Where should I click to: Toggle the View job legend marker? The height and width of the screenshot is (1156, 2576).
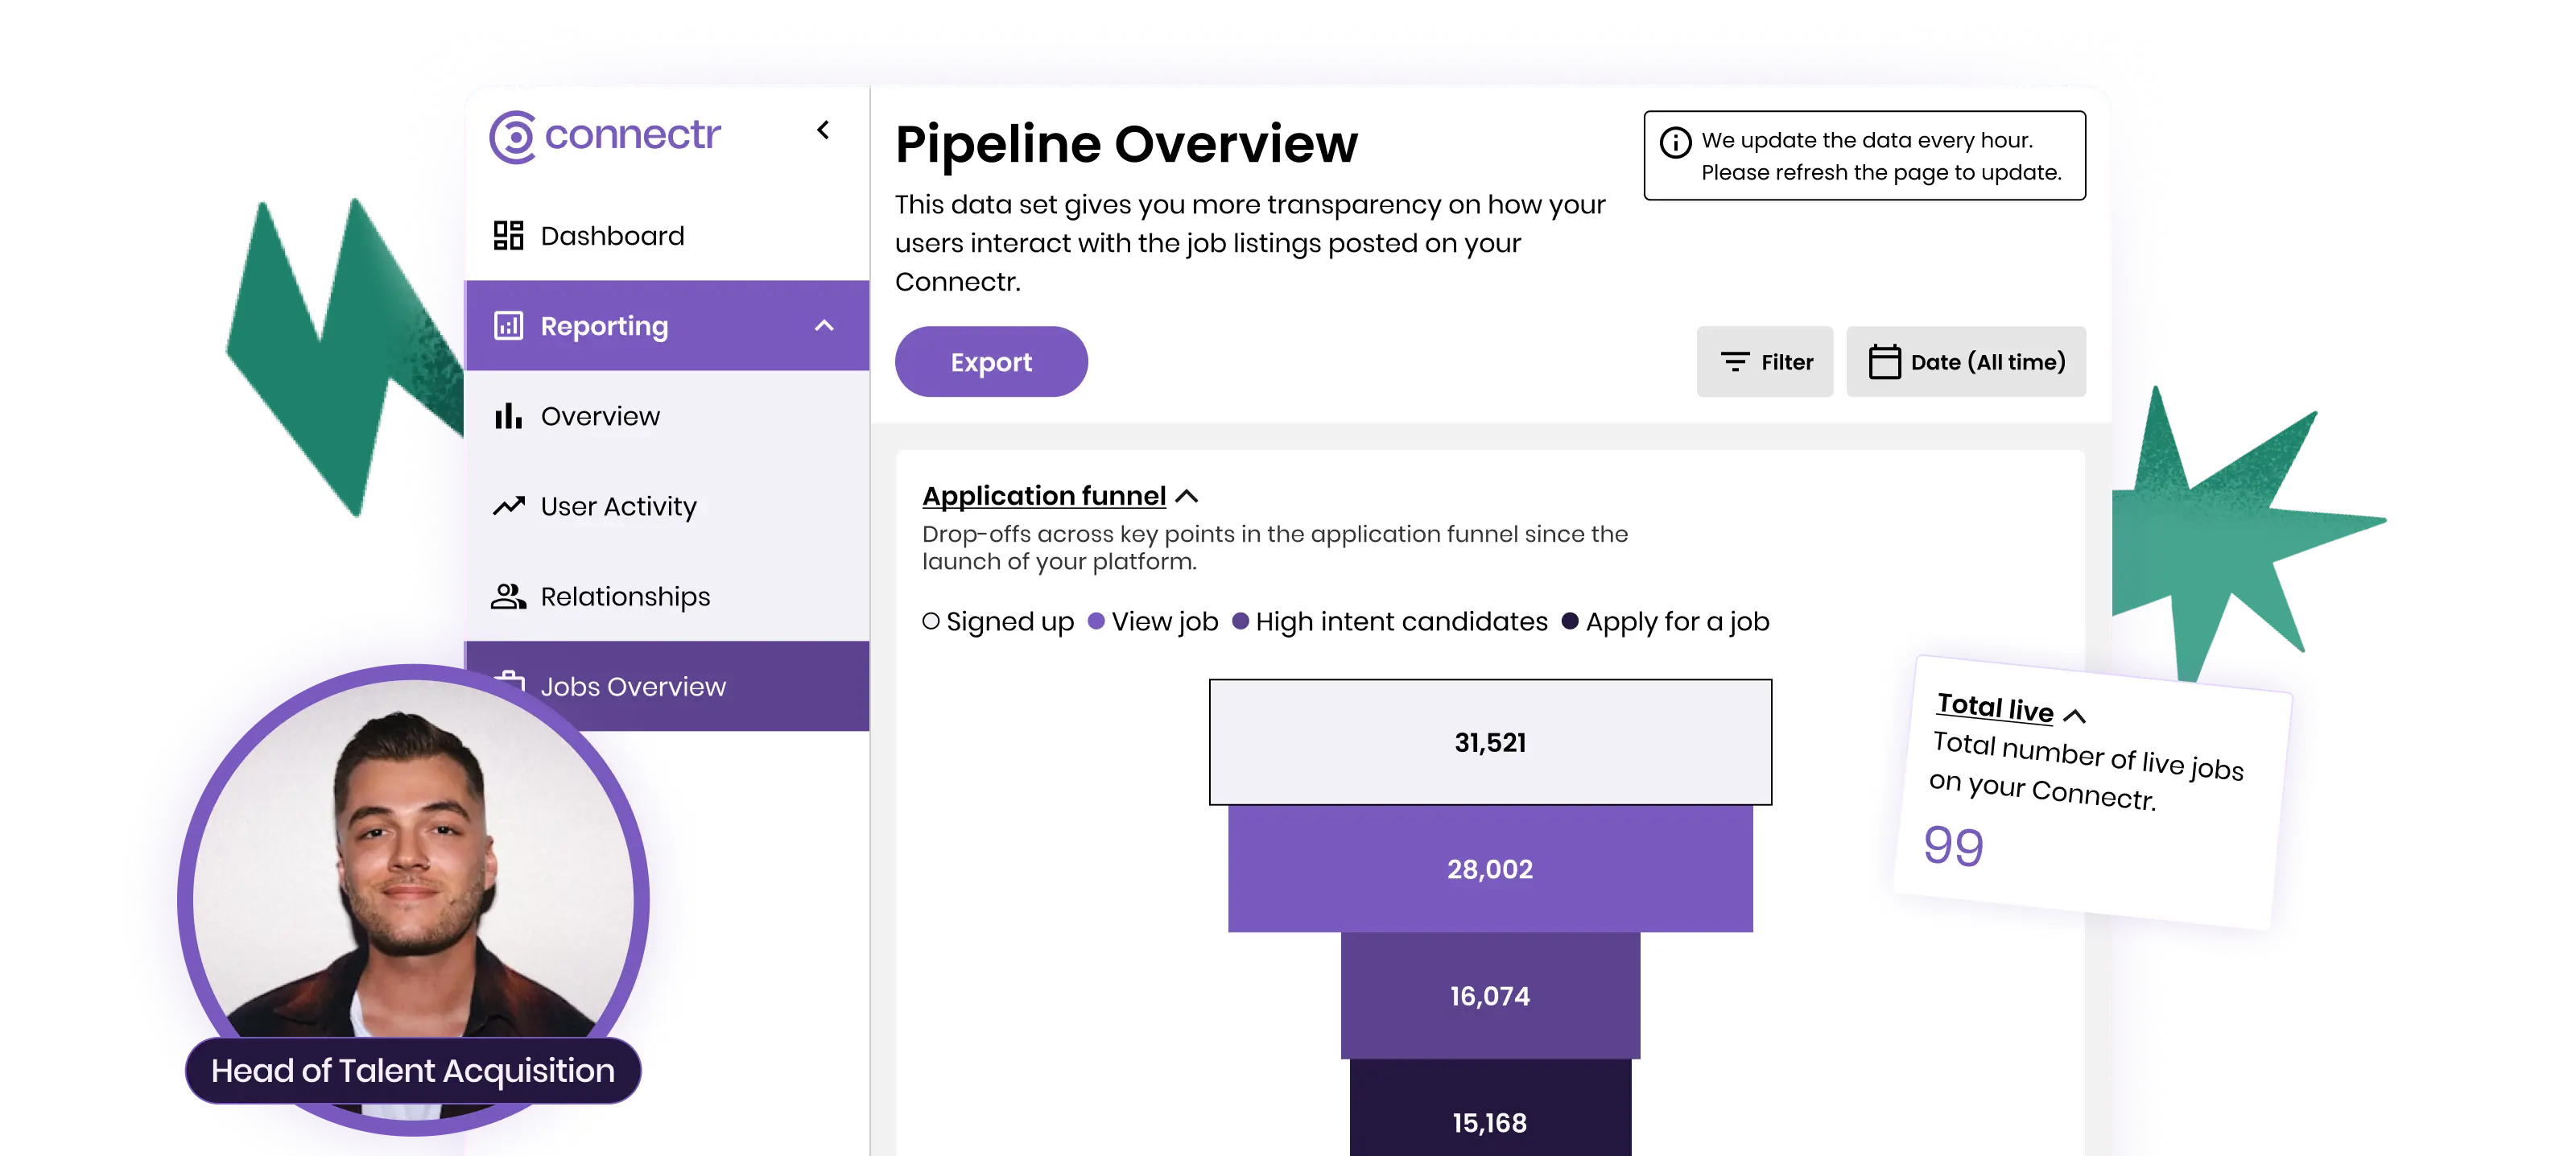click(1097, 621)
